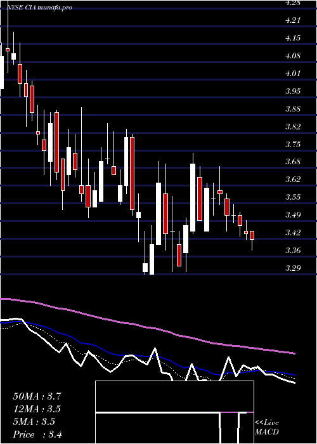Click the 3.42 price axis label
Viewport: 317px width, 444px height.
pos(293,233)
